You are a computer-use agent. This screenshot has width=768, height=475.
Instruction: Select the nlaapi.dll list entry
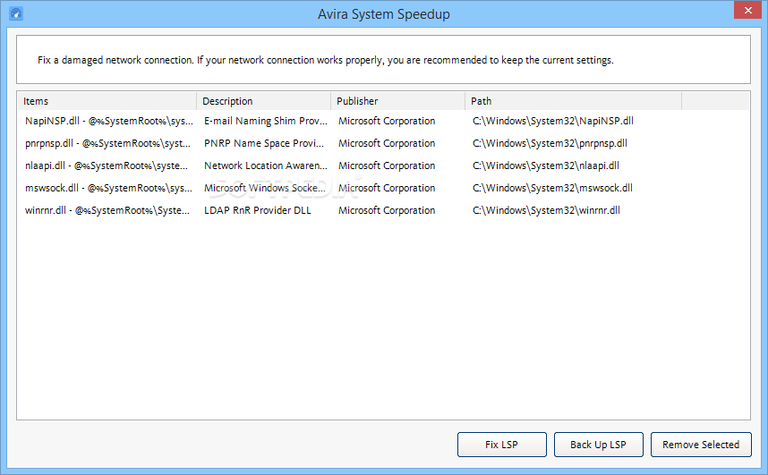[383, 165]
